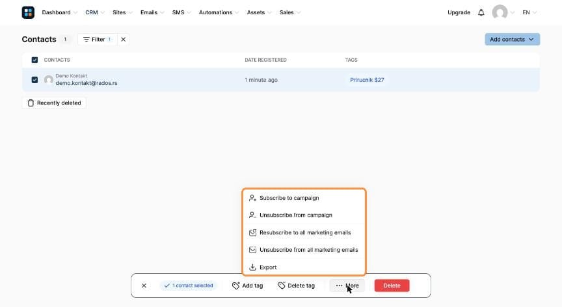Click the '1 minute ago' cell
This screenshot has height=307, width=562.
pos(261,80)
